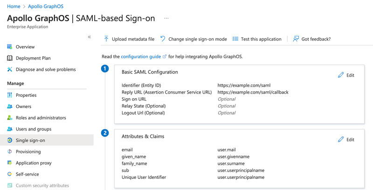Collapse the sidebar with double chevron
The height and width of the screenshot is (190, 373).
[x=89, y=37]
